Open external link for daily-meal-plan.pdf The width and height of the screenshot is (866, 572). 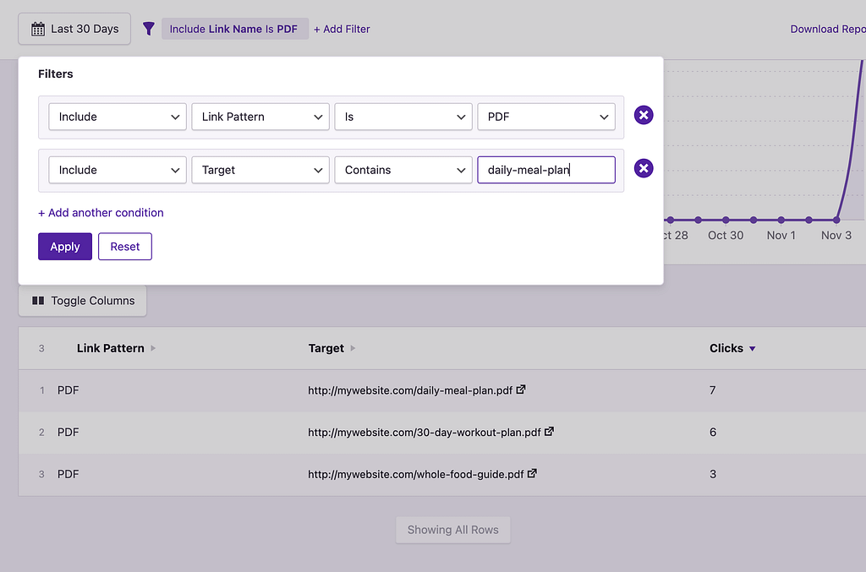coord(521,390)
